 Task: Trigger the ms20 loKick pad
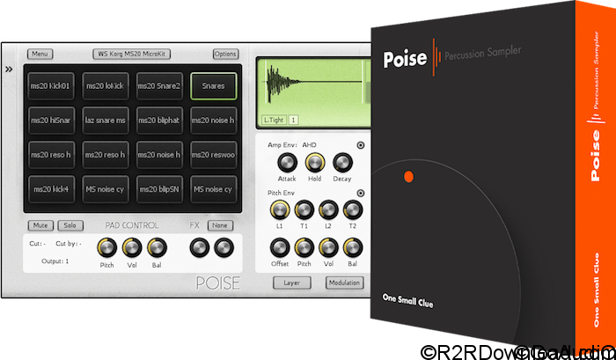click(x=106, y=85)
